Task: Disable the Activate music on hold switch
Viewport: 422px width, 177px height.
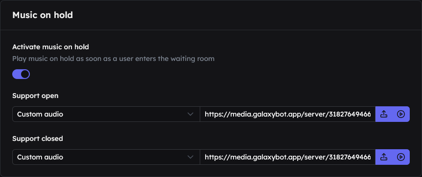Action: (21, 74)
